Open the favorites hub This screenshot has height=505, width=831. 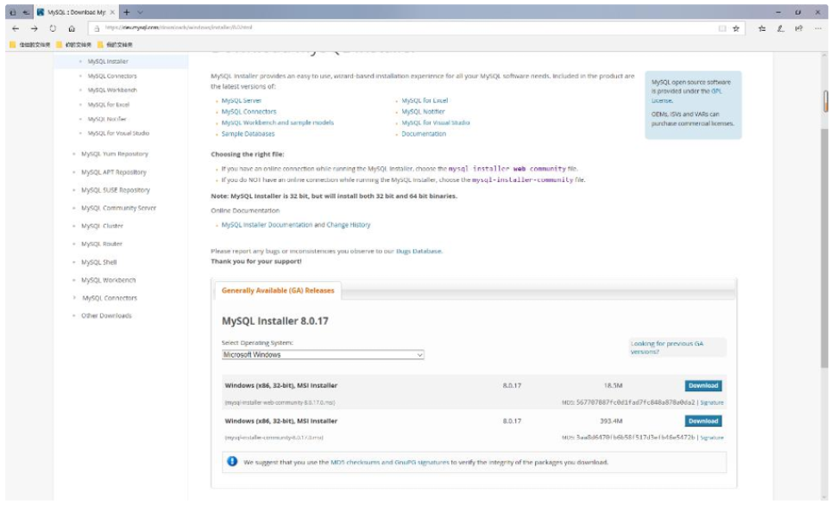pos(762,28)
